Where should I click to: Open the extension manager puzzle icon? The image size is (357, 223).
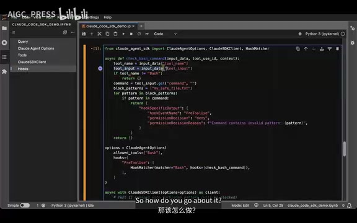tap(4, 71)
